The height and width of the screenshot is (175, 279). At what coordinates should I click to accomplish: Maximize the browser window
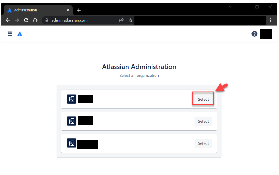pos(257,7)
